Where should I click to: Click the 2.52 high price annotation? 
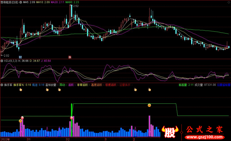coord(75,6)
